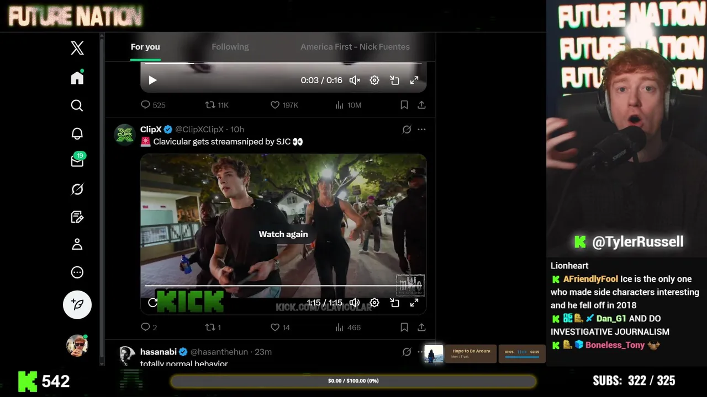
Task: Open @hasanthehun handle link
Action: pos(219,352)
